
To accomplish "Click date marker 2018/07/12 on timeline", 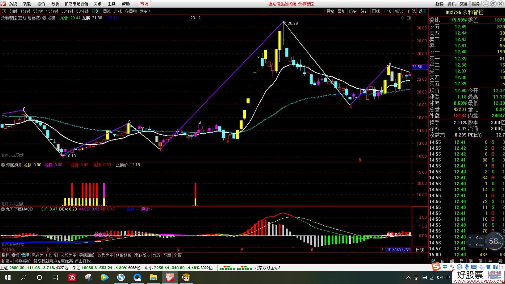I will [x=398, y=250].
